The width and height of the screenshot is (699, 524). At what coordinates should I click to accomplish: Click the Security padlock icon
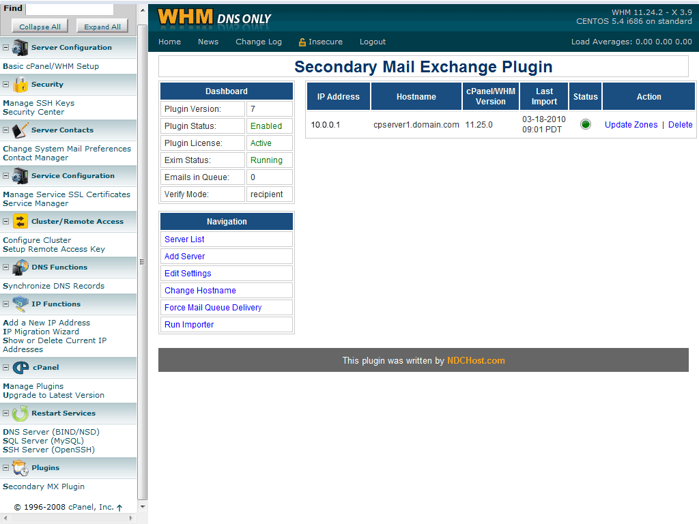coord(20,85)
